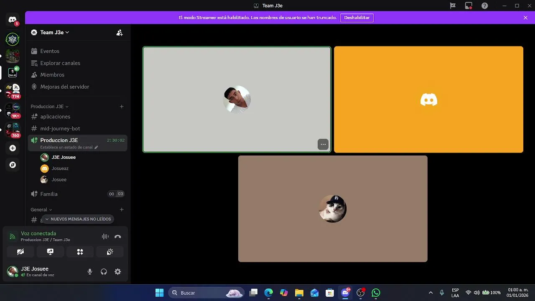This screenshot has height=301, width=535.
Task: Open the taskbar volume control
Action: (x=476, y=293)
